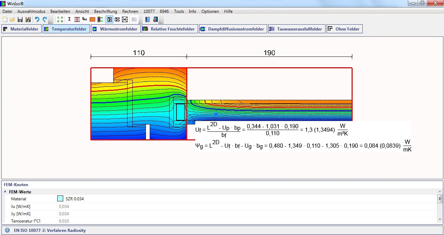Toggle the Materialfelder view
The image size is (444, 235).
[x=21, y=29]
